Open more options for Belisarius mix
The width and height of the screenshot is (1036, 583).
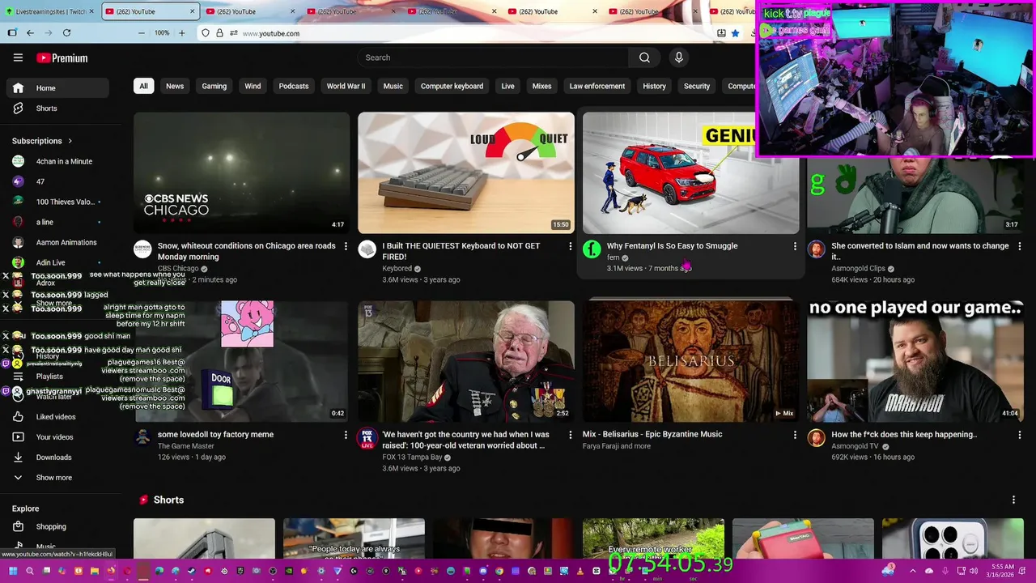[795, 435]
